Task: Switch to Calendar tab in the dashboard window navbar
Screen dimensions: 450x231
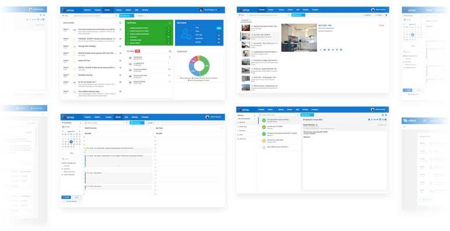Action: [x=128, y=10]
